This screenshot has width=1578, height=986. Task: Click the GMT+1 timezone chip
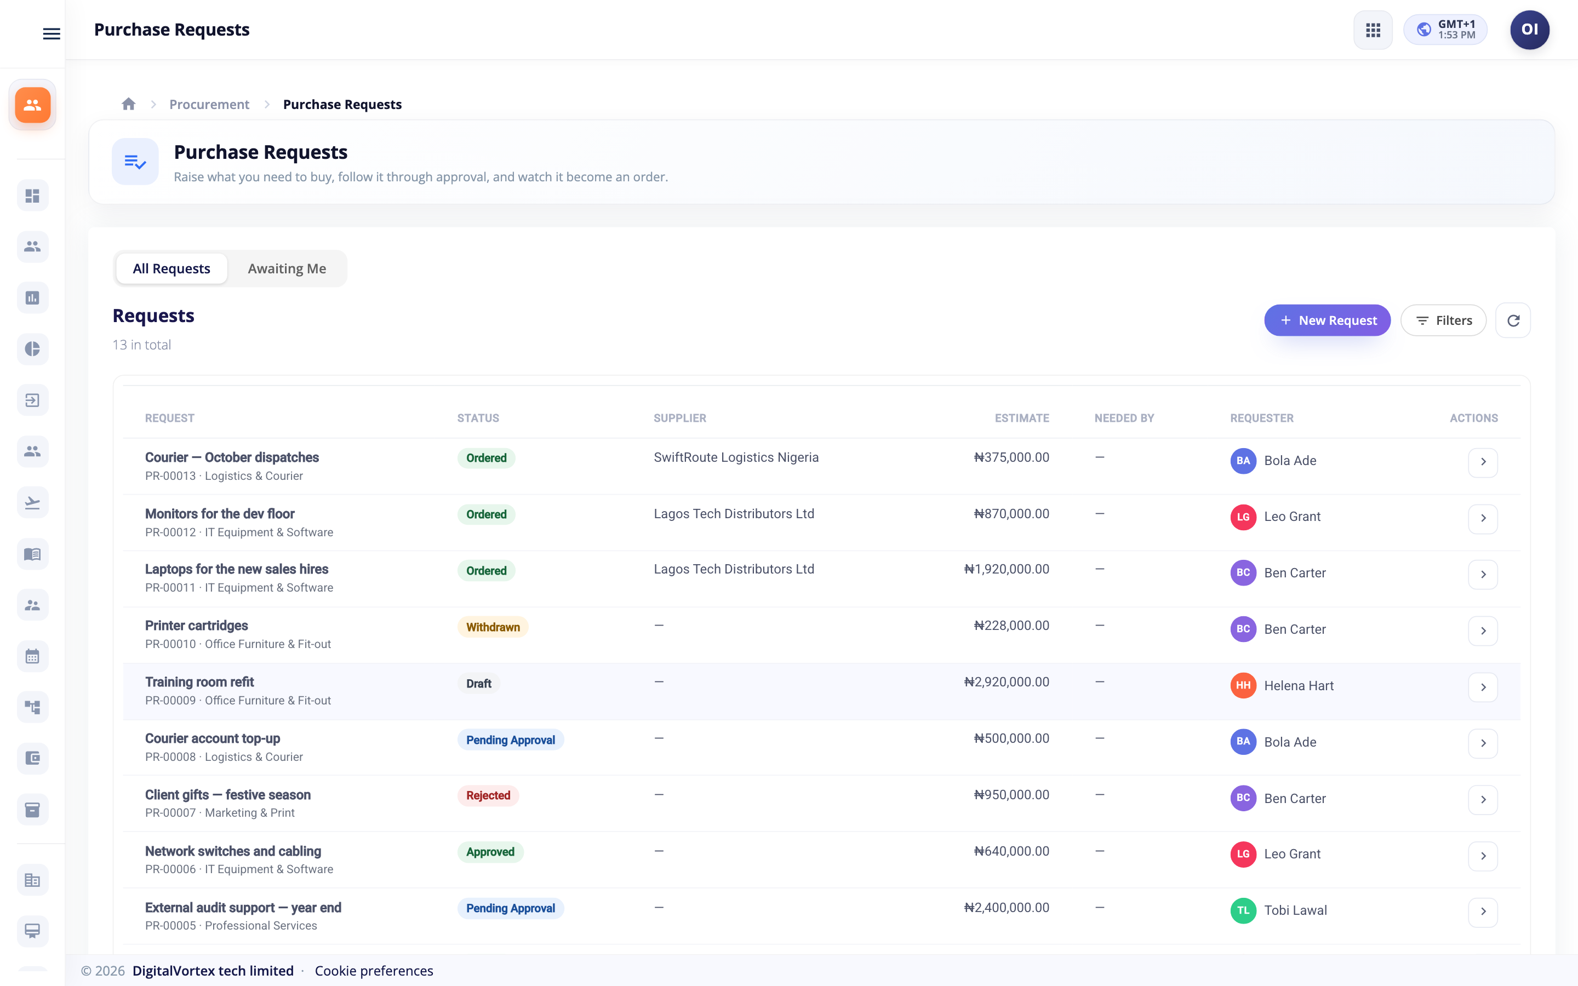(x=1445, y=30)
